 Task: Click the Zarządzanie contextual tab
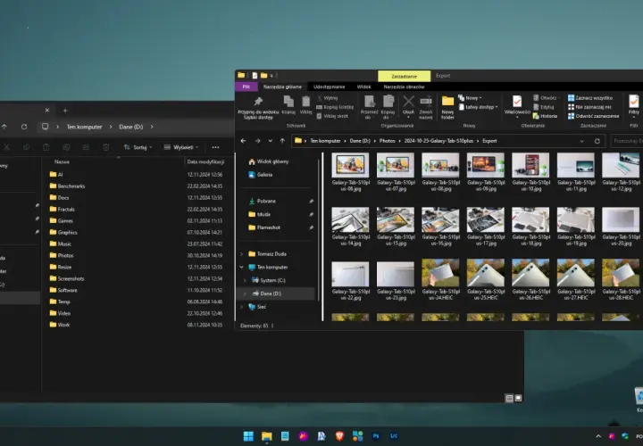pyautogui.click(x=404, y=76)
